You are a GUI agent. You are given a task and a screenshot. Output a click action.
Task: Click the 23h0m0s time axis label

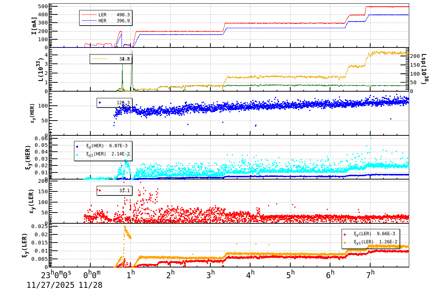click(56, 275)
